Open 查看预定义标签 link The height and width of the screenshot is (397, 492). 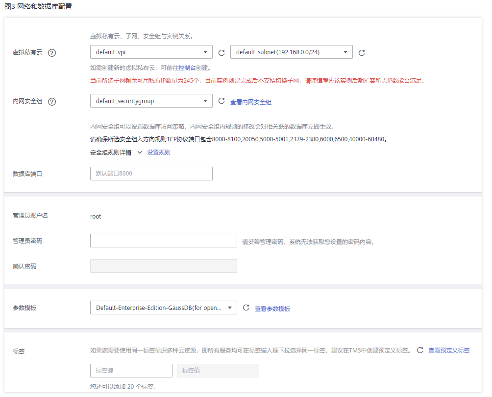(x=449, y=351)
